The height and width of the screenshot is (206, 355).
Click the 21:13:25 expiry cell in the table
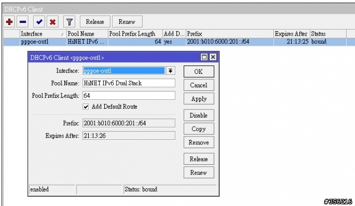point(292,42)
